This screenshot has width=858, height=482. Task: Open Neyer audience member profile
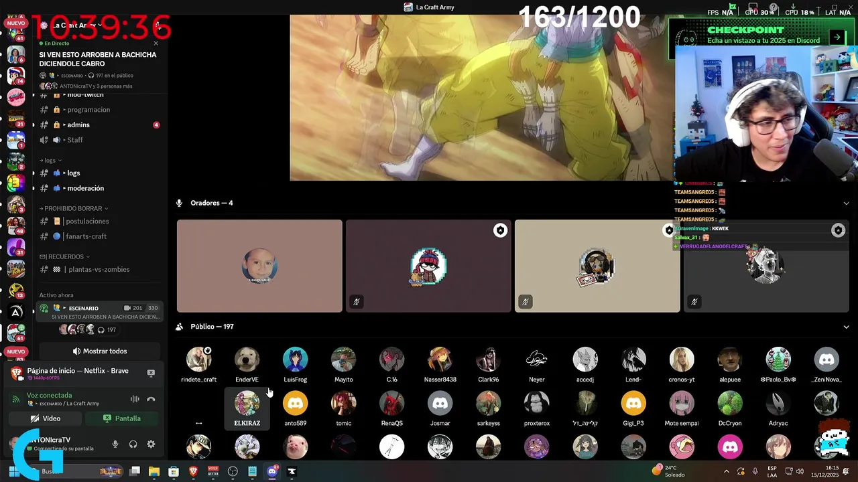[536, 365]
